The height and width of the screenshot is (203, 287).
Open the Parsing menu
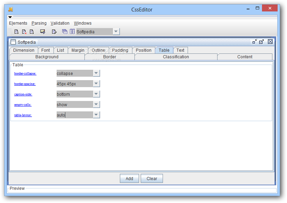click(39, 23)
